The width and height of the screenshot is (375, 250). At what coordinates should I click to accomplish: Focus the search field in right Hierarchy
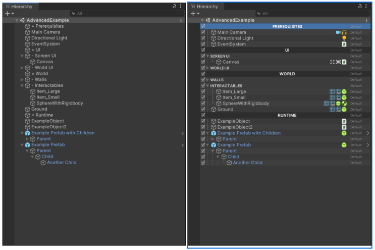[x=312, y=14]
